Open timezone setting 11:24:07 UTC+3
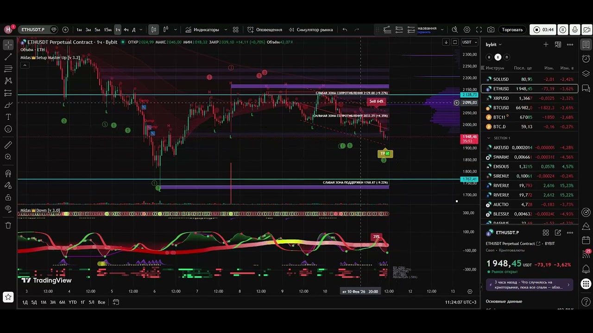This screenshot has width=593, height=333. point(461,302)
